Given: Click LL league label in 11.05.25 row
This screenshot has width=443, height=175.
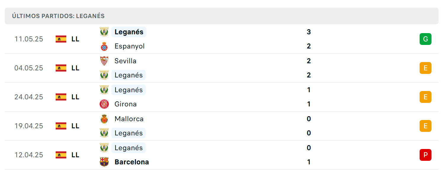Looking at the screenshot, I should pyautogui.click(x=76, y=39).
